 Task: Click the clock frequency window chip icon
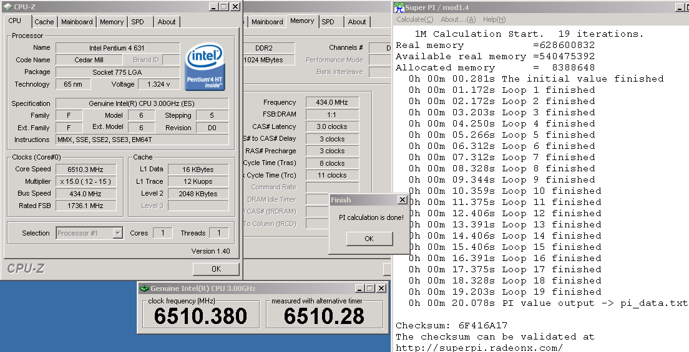point(145,288)
